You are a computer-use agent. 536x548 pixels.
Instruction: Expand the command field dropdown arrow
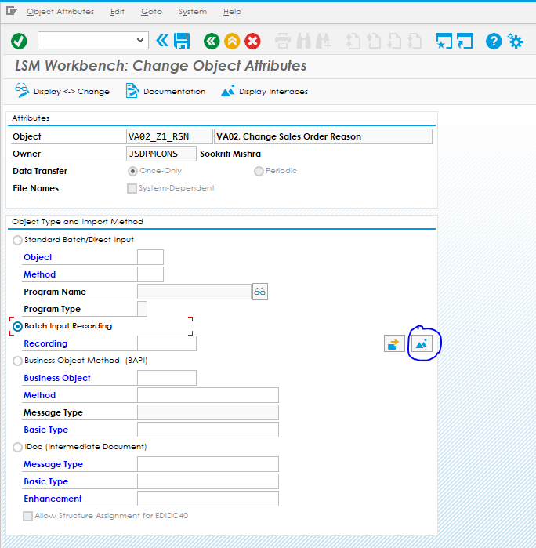(141, 41)
